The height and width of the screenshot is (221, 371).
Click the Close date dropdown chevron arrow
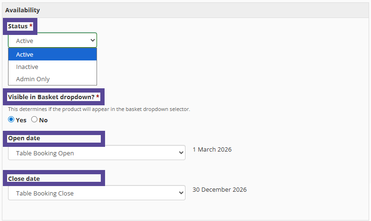coord(180,193)
